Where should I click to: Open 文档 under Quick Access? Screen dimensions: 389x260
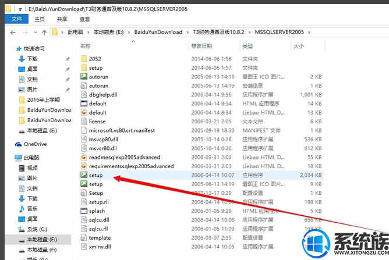[32, 79]
